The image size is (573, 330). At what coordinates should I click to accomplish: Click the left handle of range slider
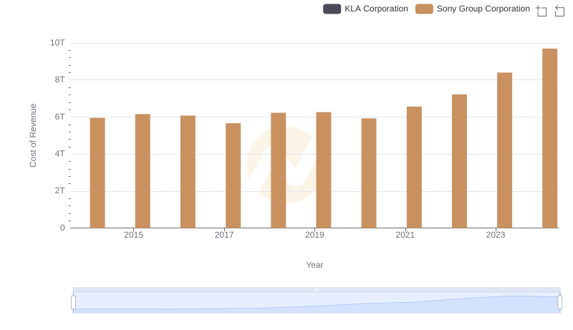pos(74,303)
